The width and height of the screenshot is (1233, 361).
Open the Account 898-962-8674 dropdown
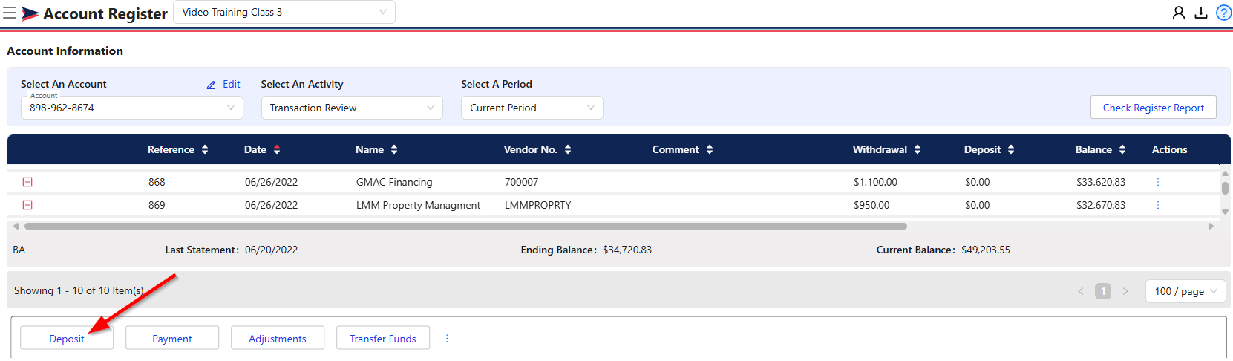pos(132,108)
